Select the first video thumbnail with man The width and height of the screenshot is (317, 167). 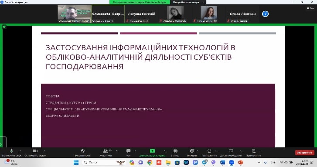tap(74, 14)
